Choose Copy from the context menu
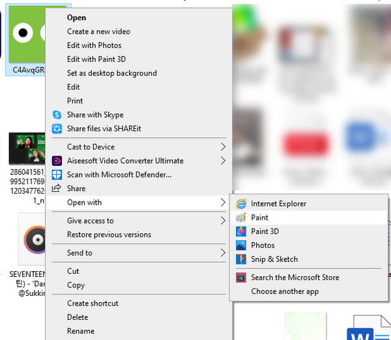Viewport: 391px width, 340px height. coord(139,285)
